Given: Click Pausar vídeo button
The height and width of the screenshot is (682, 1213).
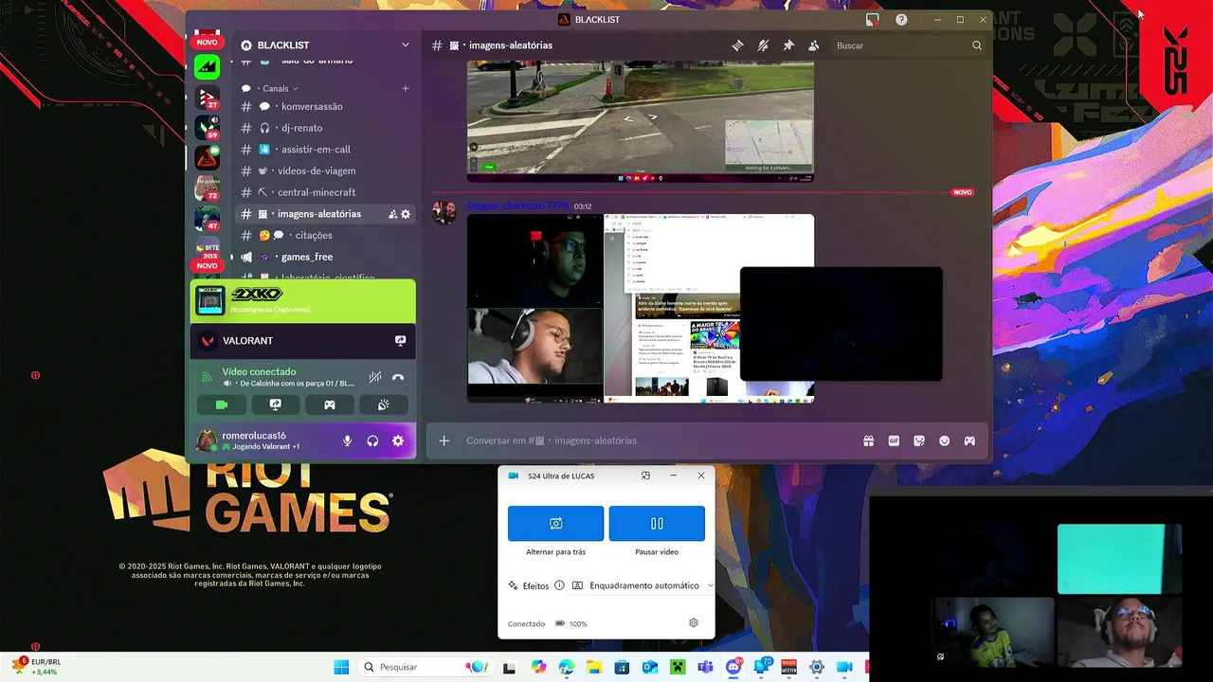Looking at the screenshot, I should 657,523.
